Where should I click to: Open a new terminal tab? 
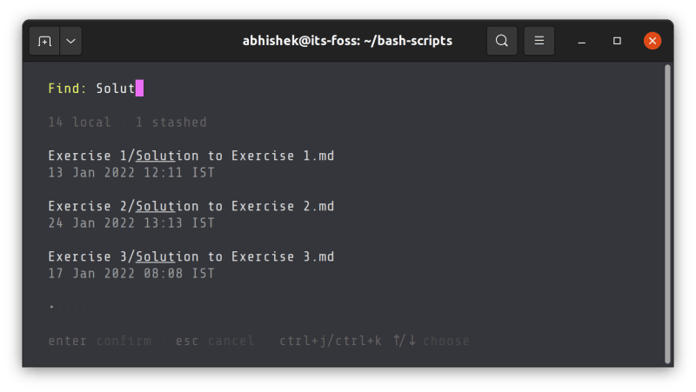click(x=44, y=41)
